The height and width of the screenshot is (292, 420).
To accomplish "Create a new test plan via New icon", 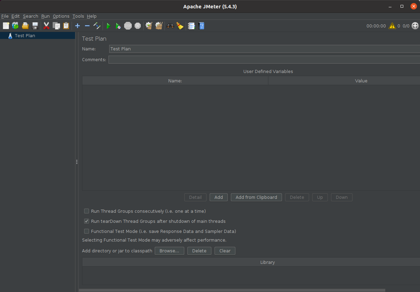I will (x=6, y=26).
